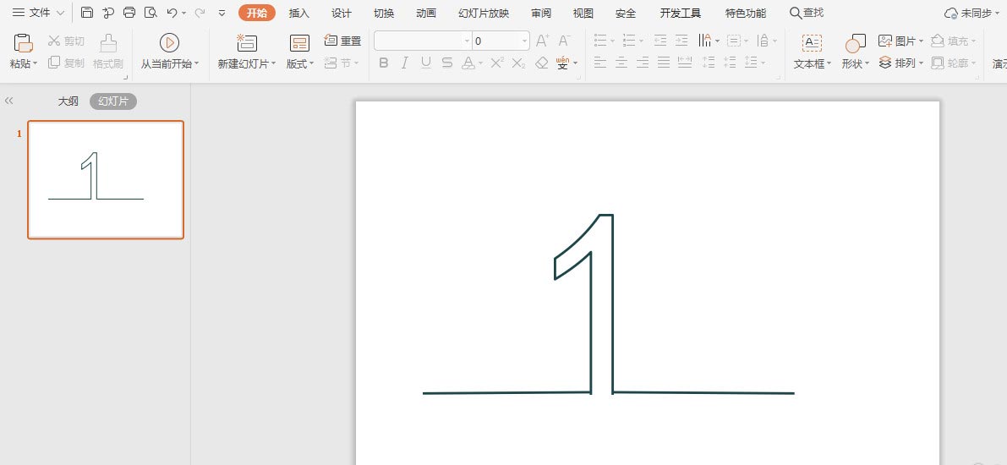Toggle align text left
The height and width of the screenshot is (465, 1007).
coord(599,63)
